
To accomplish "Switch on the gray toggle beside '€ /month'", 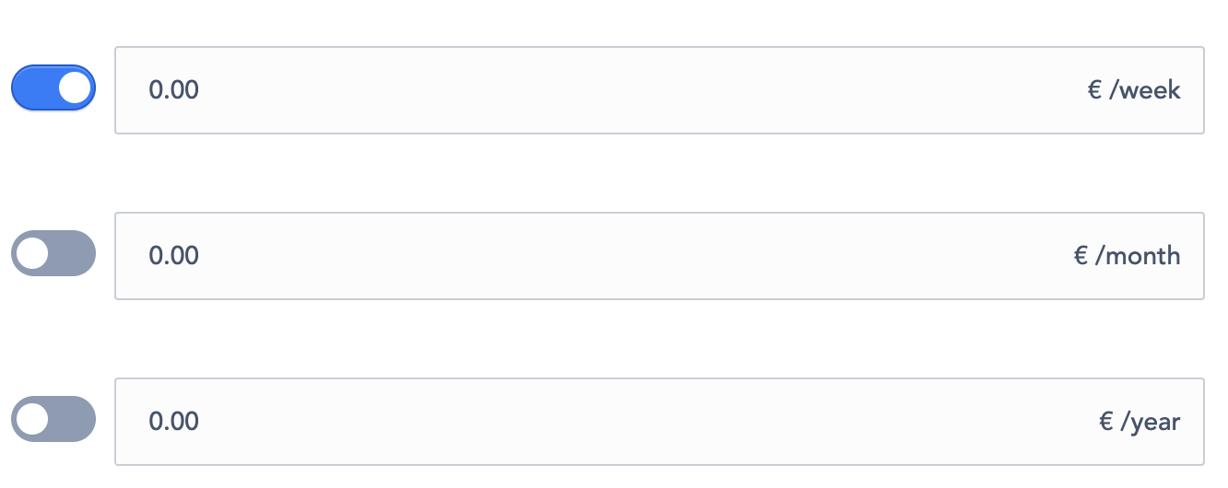I will click(53, 253).
